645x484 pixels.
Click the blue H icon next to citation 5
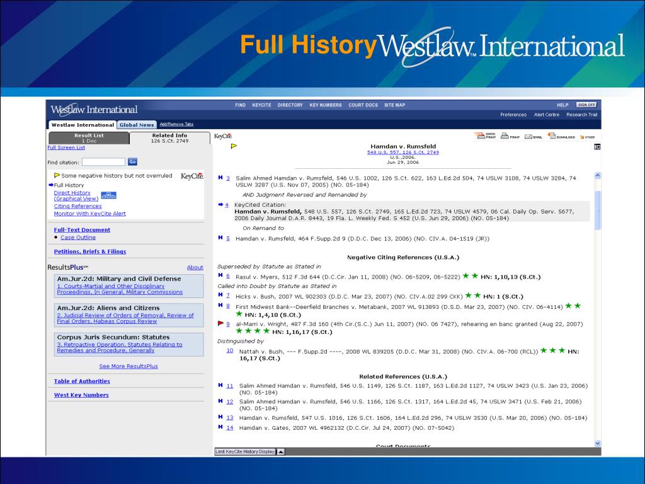point(220,238)
